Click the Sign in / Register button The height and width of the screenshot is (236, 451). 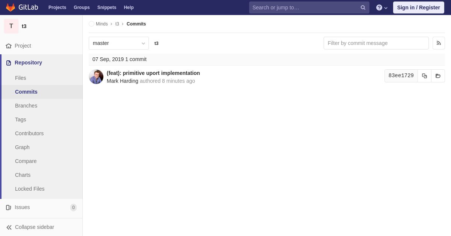click(x=419, y=7)
